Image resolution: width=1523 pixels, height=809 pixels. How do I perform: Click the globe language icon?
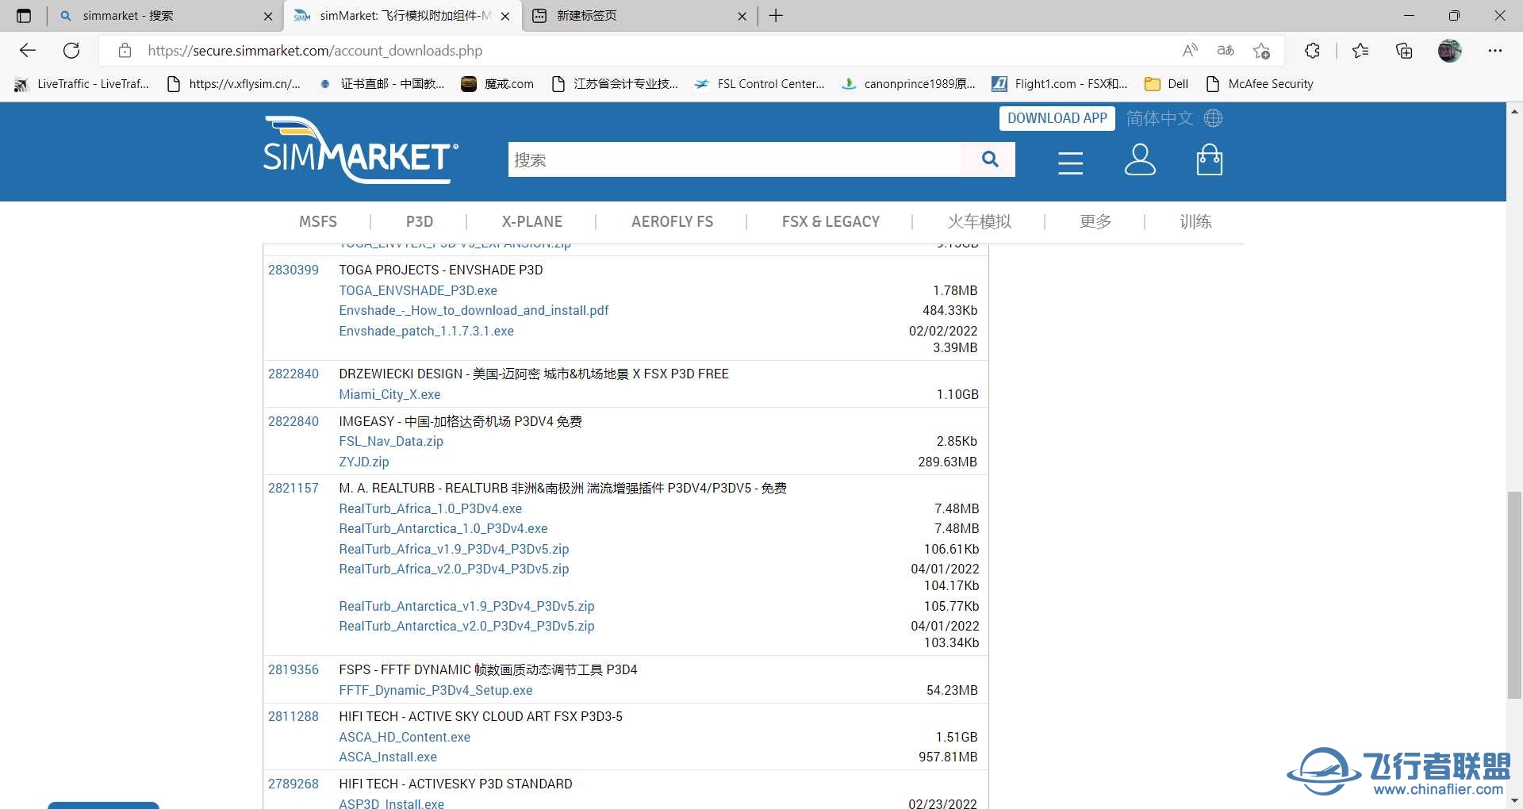pyautogui.click(x=1213, y=118)
